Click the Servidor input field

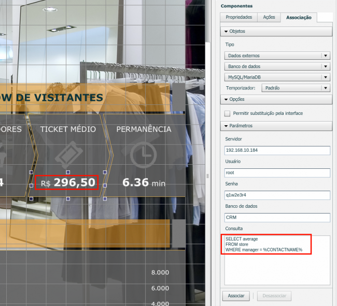tap(277, 150)
